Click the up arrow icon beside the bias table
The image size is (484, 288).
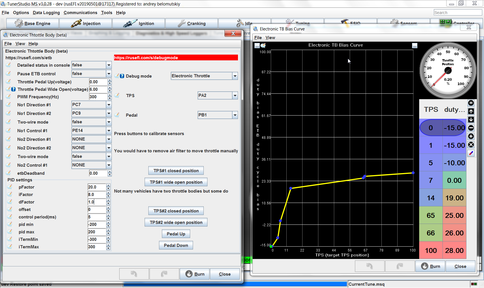pos(471,111)
